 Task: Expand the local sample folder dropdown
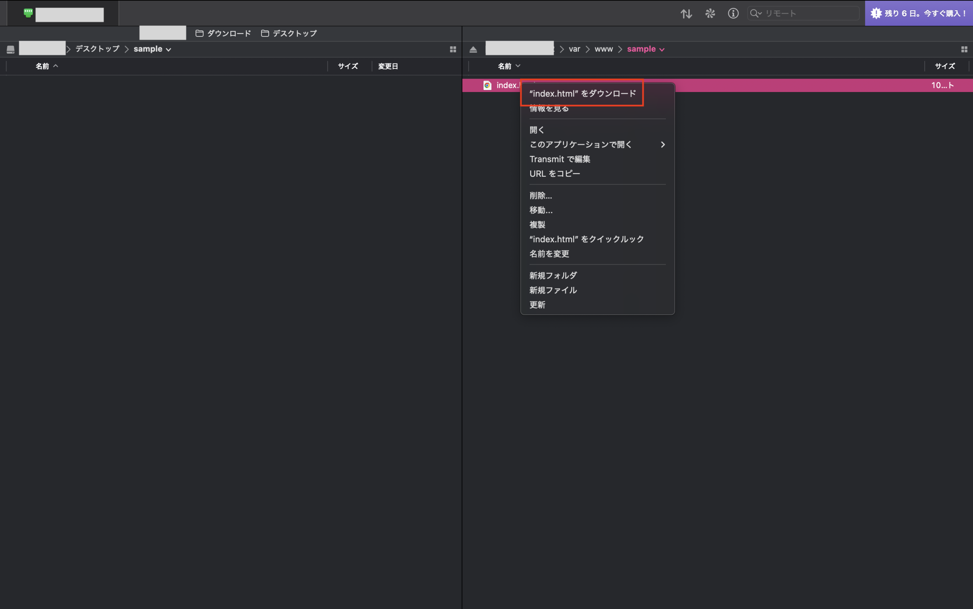[x=153, y=49]
